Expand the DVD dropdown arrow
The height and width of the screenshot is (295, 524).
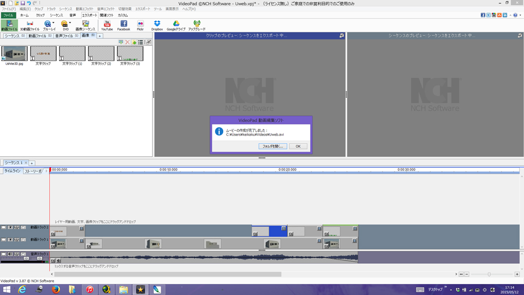70,23
